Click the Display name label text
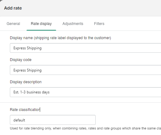 (x=60, y=38)
